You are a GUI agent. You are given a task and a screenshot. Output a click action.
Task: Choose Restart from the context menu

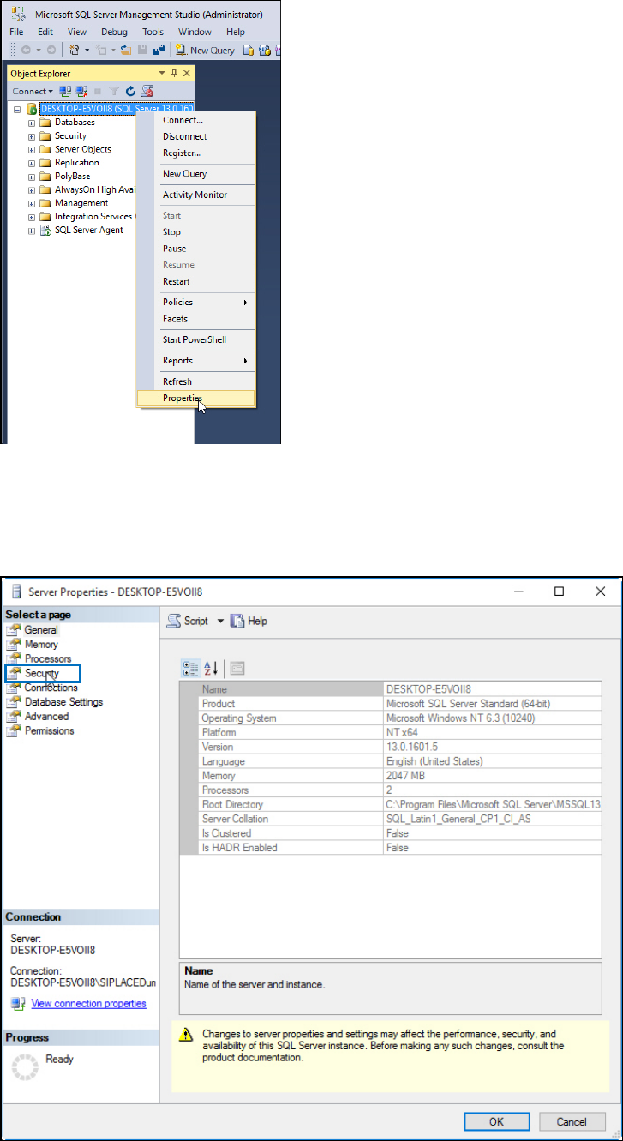pos(196,282)
